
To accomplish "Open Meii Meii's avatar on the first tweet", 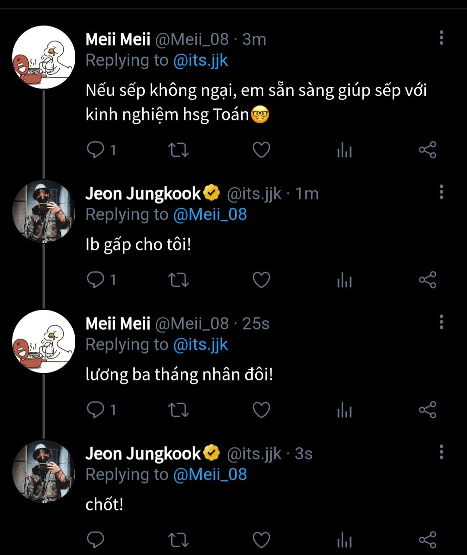I will (44, 57).
